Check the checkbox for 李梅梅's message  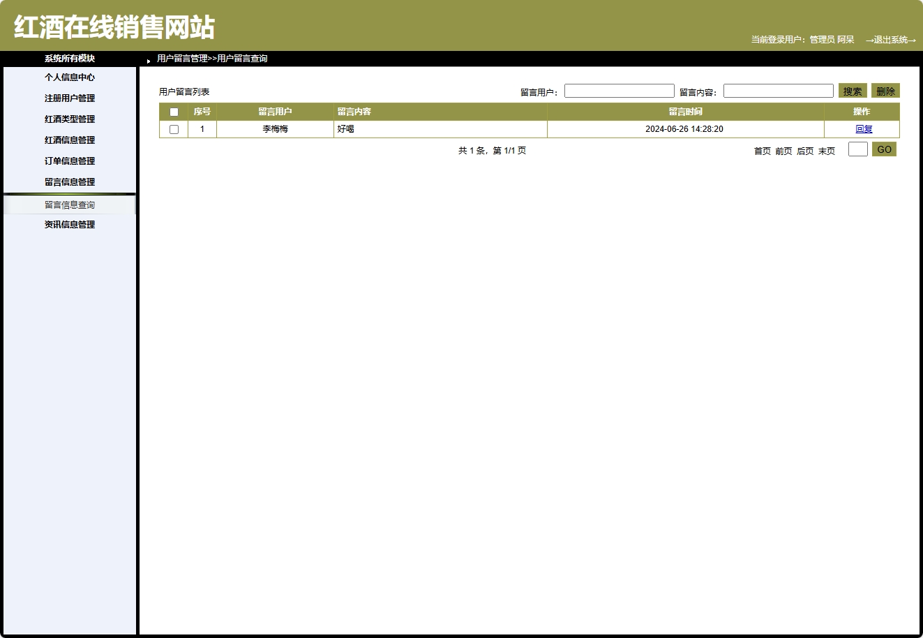tap(174, 128)
